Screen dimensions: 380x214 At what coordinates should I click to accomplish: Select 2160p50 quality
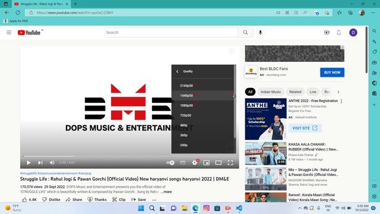click(x=202, y=86)
